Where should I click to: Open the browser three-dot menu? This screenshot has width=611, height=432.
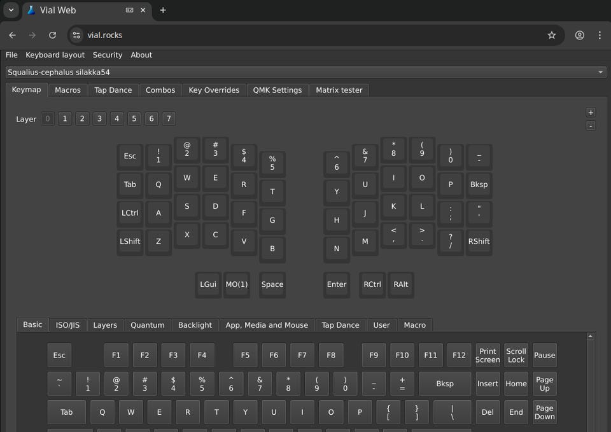point(600,36)
